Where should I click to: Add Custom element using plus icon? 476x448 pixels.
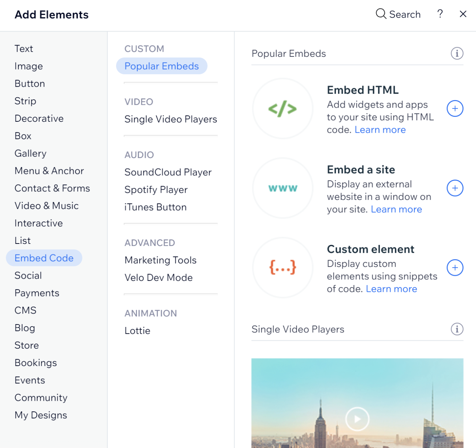(x=455, y=268)
